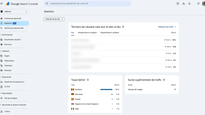Click the help question mark icon in header
This screenshot has height=115, width=205.
[178, 4]
